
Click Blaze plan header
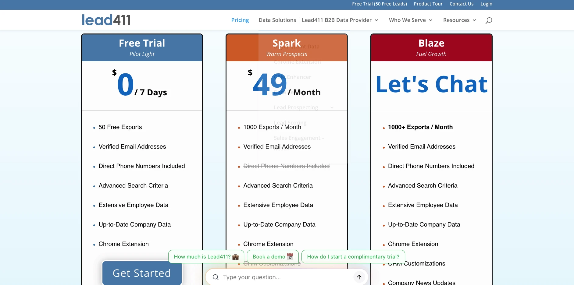431,48
